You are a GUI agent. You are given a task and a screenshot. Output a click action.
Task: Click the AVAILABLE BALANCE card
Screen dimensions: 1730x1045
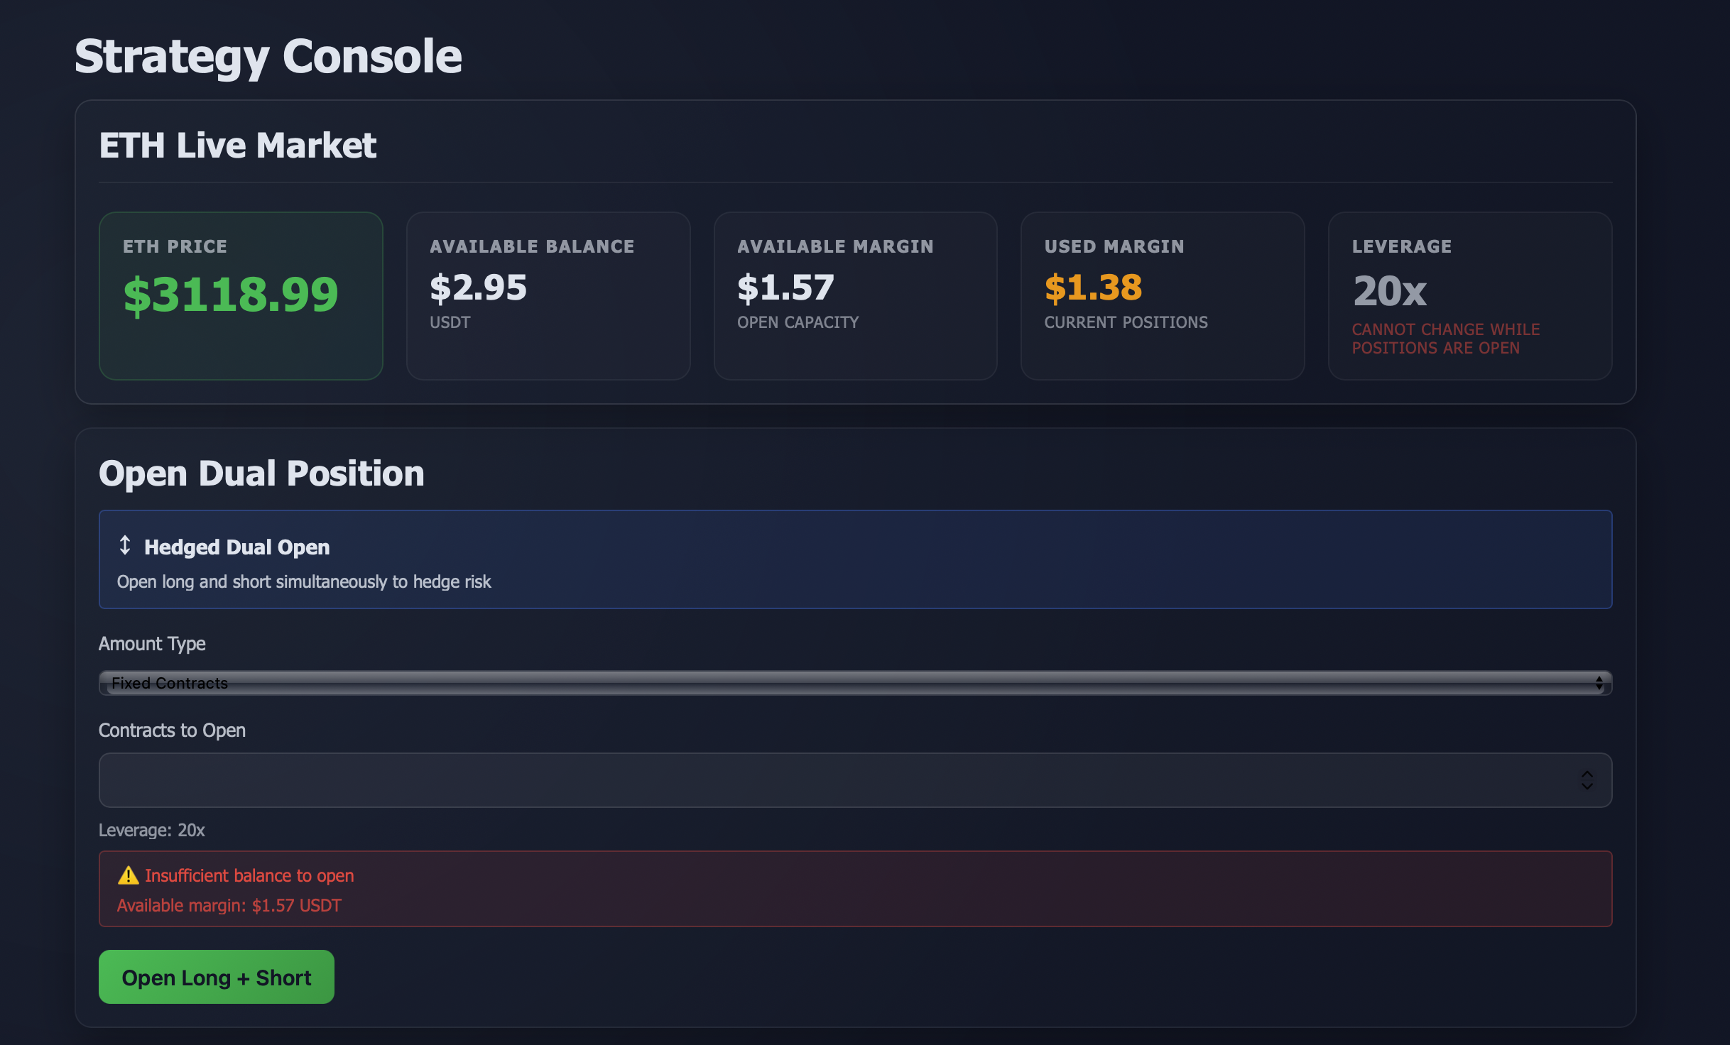coord(548,295)
